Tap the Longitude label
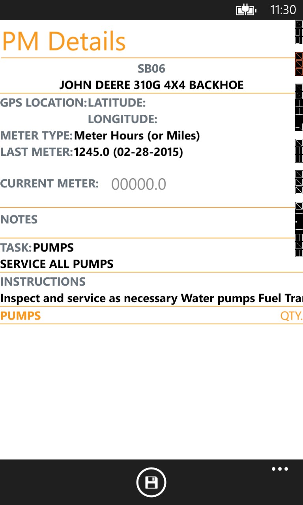Screen dimensions: 303x505 coord(122,119)
